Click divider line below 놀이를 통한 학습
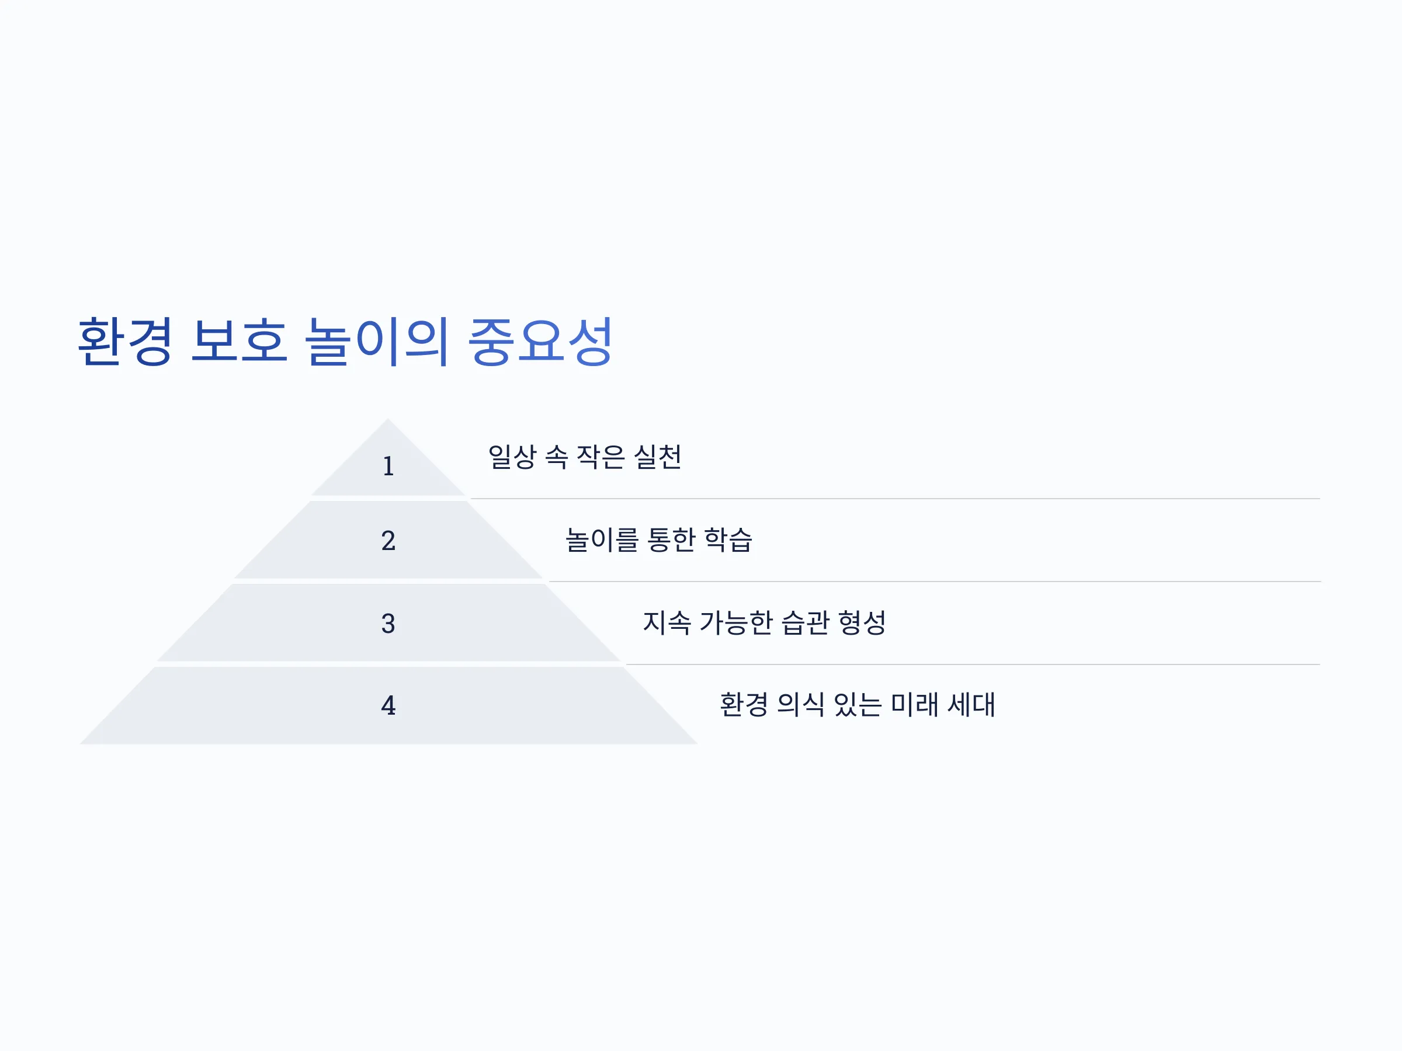The width and height of the screenshot is (1402, 1051). click(x=934, y=582)
